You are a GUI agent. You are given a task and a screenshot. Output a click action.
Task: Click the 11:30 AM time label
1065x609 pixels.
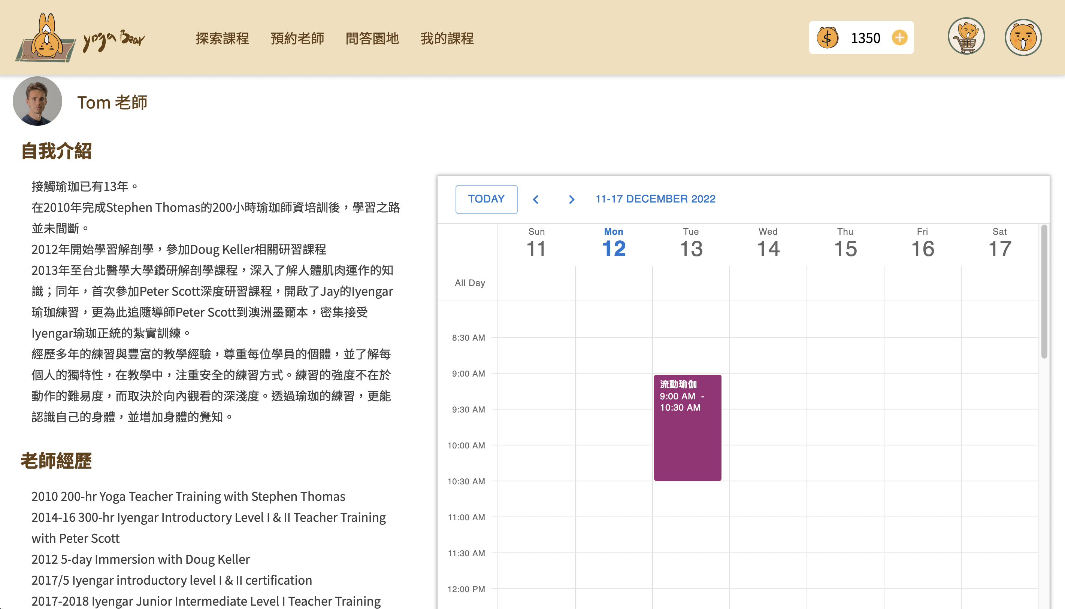[x=467, y=553]
